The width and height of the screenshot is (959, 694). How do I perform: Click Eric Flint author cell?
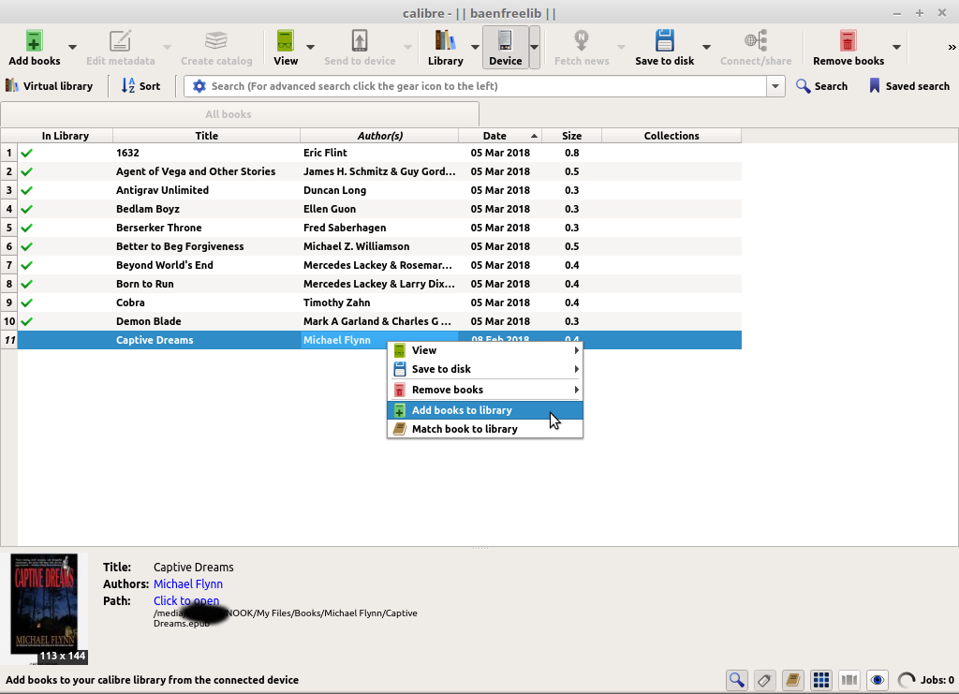tap(379, 153)
